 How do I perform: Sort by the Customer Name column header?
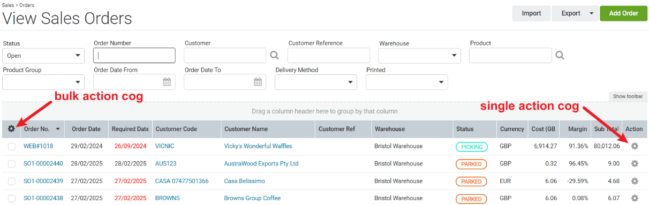point(246,129)
